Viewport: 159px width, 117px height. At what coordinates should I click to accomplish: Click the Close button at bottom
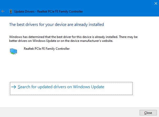pos(148,113)
